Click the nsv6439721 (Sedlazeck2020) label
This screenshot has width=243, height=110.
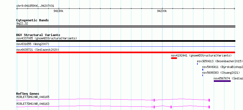(x=38, y=50)
